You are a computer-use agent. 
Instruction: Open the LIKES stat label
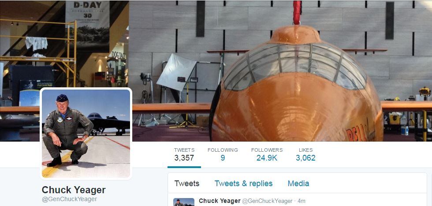tap(305, 150)
